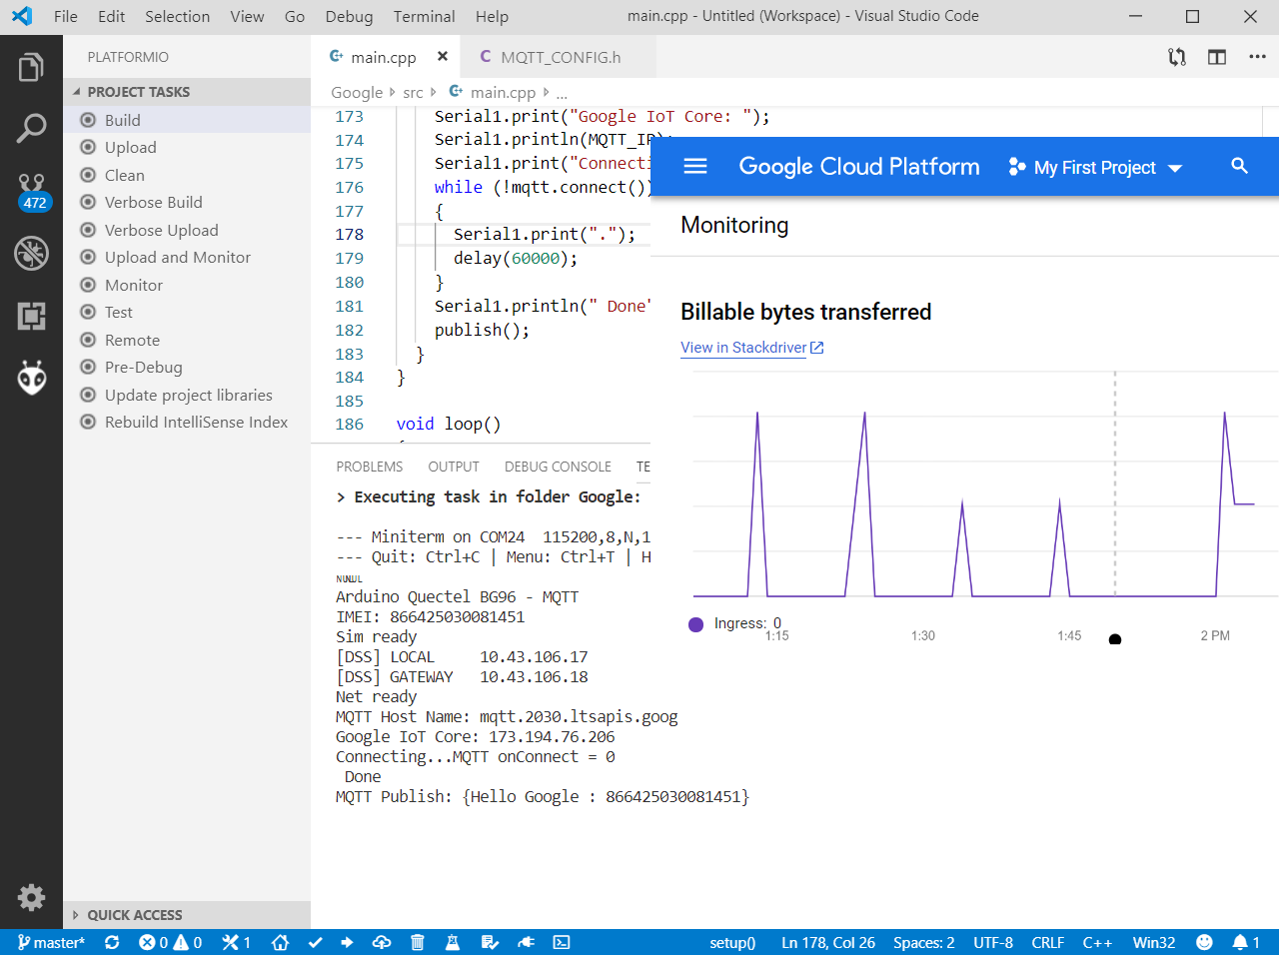Image resolution: width=1279 pixels, height=955 pixels.
Task: Run the Clean project task
Action: (187, 175)
